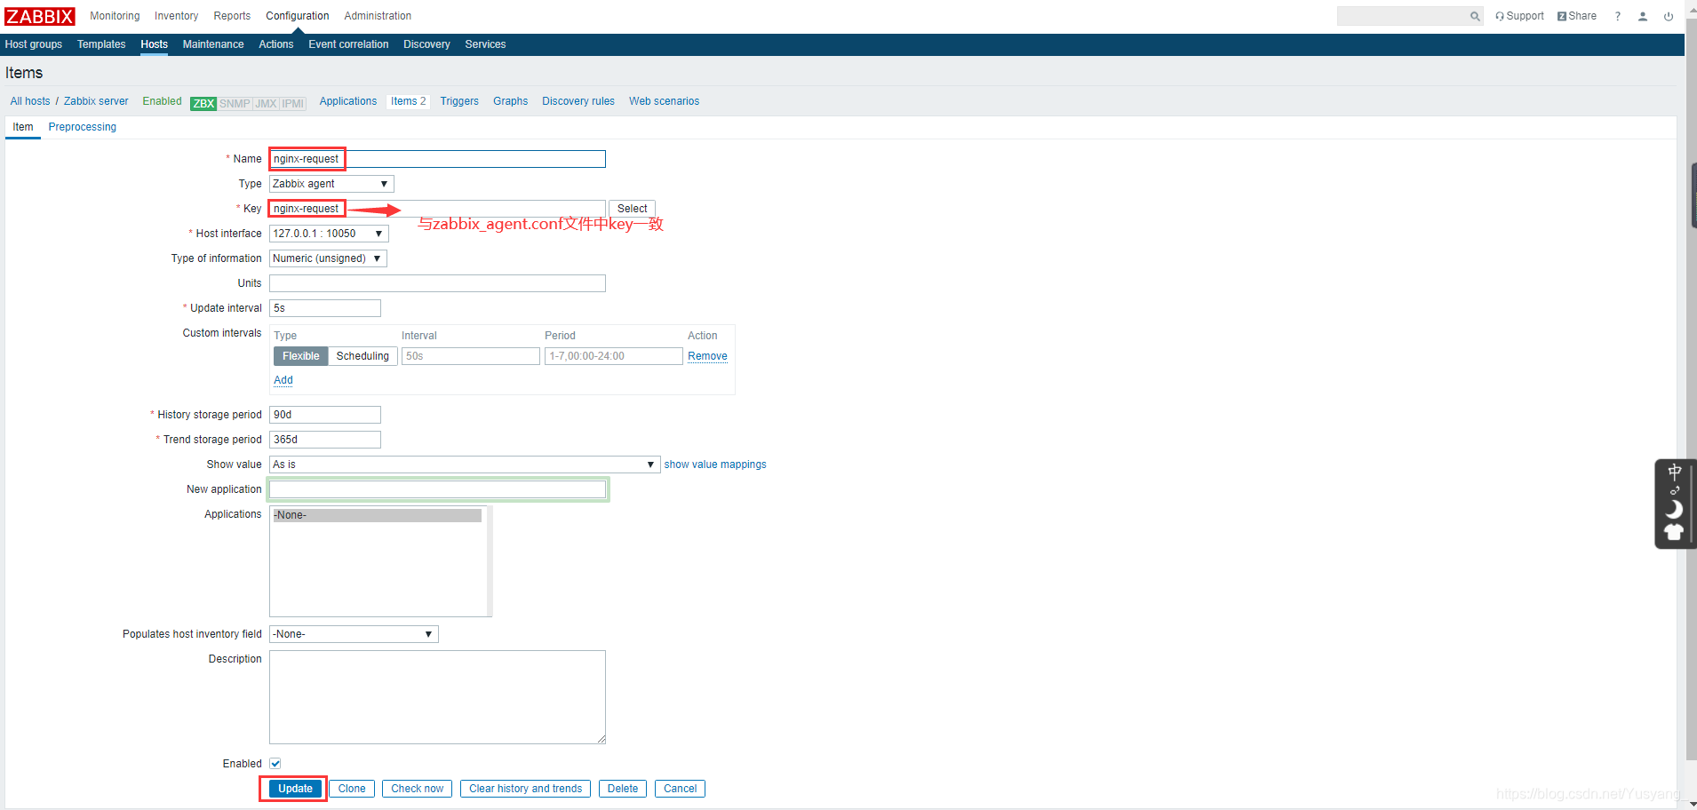This screenshot has width=1697, height=810.
Task: Select -None- in Applications list
Action: pyautogui.click(x=378, y=515)
